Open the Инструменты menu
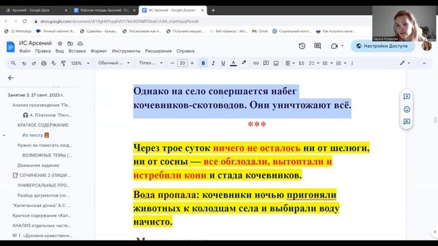Screen dimensions: 438x246 (126, 51)
